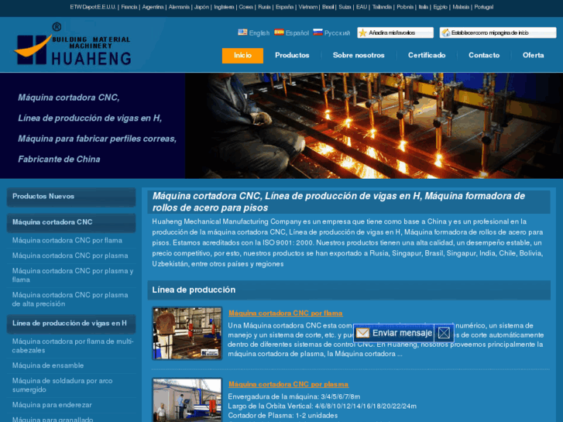This screenshot has width=563, height=422.
Task: Click the Huaheng company logo
Action: click(x=73, y=45)
